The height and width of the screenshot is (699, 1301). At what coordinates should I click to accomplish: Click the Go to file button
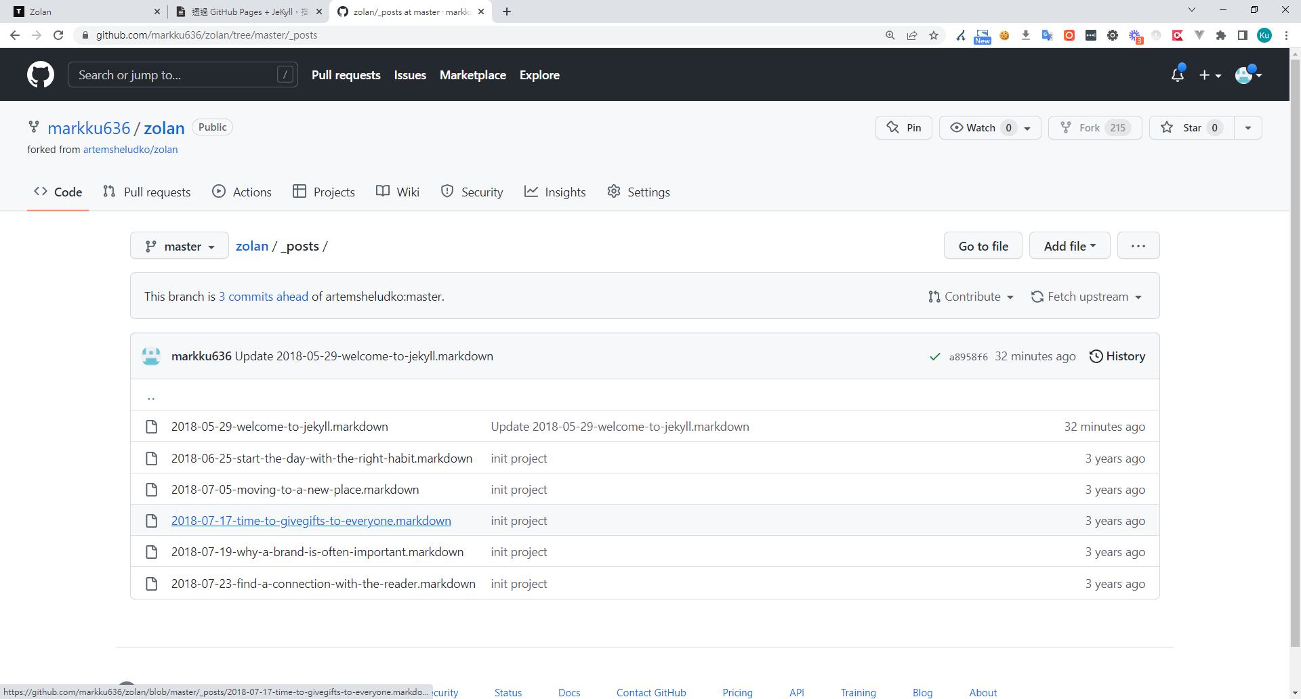[983, 247]
